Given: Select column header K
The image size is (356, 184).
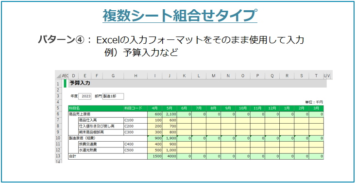Looking at the screenshot, I should [184, 76].
